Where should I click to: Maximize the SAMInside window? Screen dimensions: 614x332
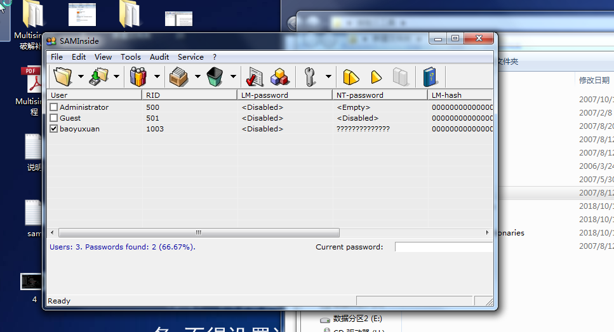point(455,38)
